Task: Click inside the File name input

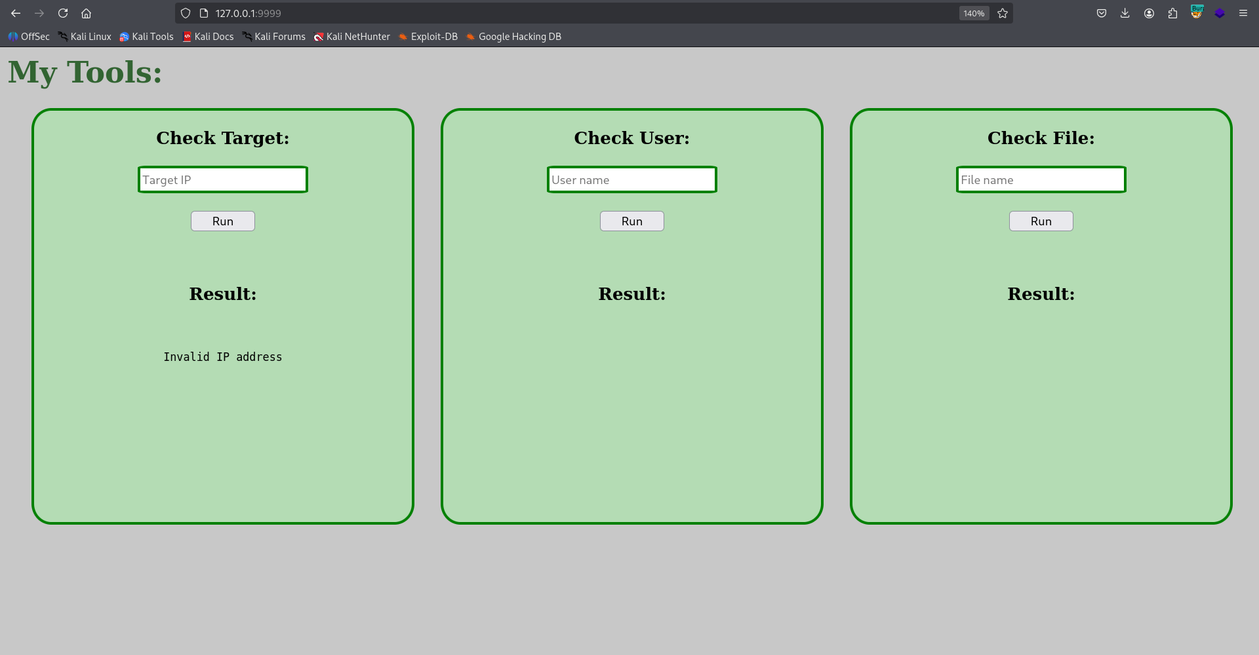Action: [1041, 179]
